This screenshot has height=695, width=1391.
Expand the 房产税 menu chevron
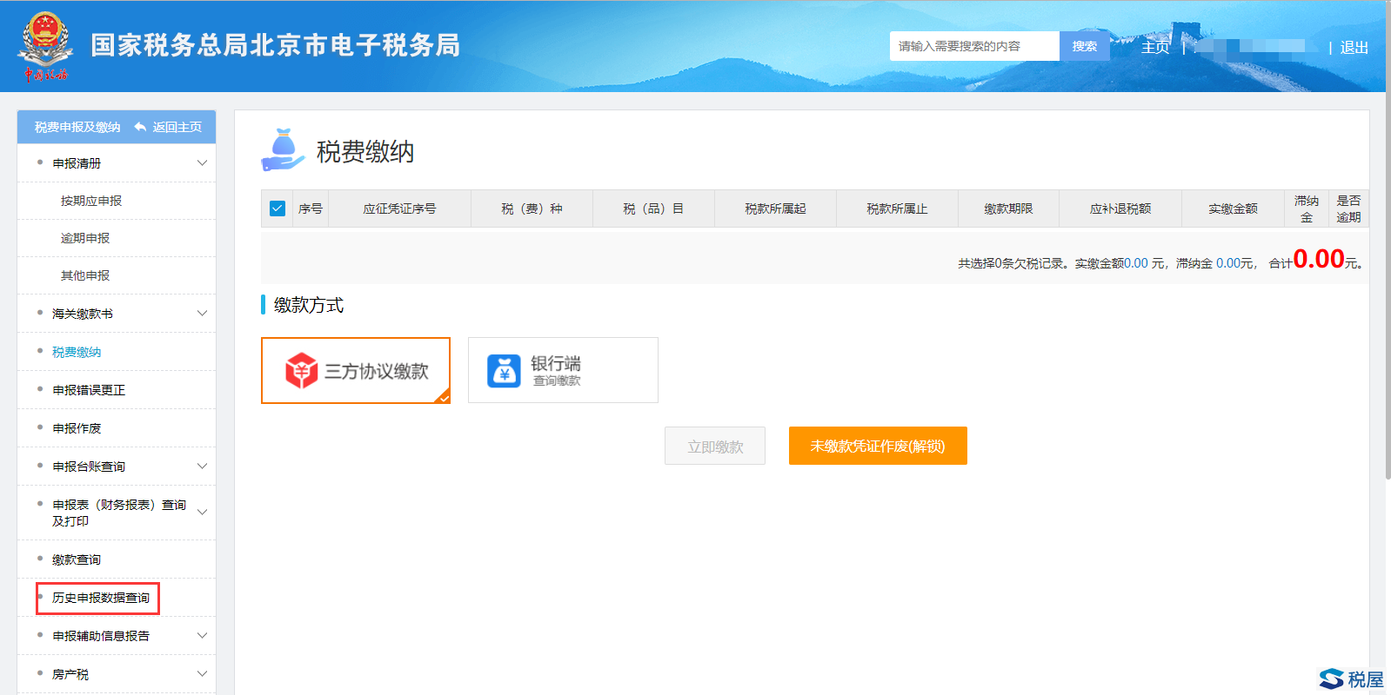tap(202, 674)
